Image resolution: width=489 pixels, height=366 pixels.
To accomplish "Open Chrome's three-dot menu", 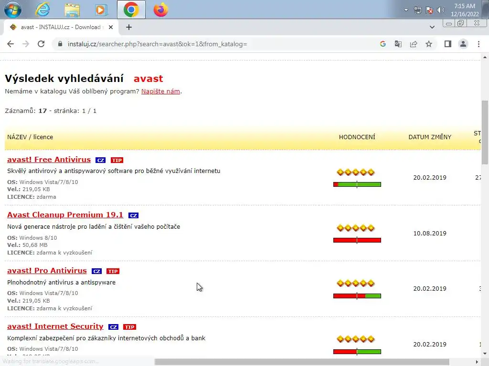I will (478, 44).
